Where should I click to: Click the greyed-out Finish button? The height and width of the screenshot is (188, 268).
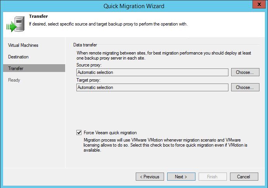point(212,177)
